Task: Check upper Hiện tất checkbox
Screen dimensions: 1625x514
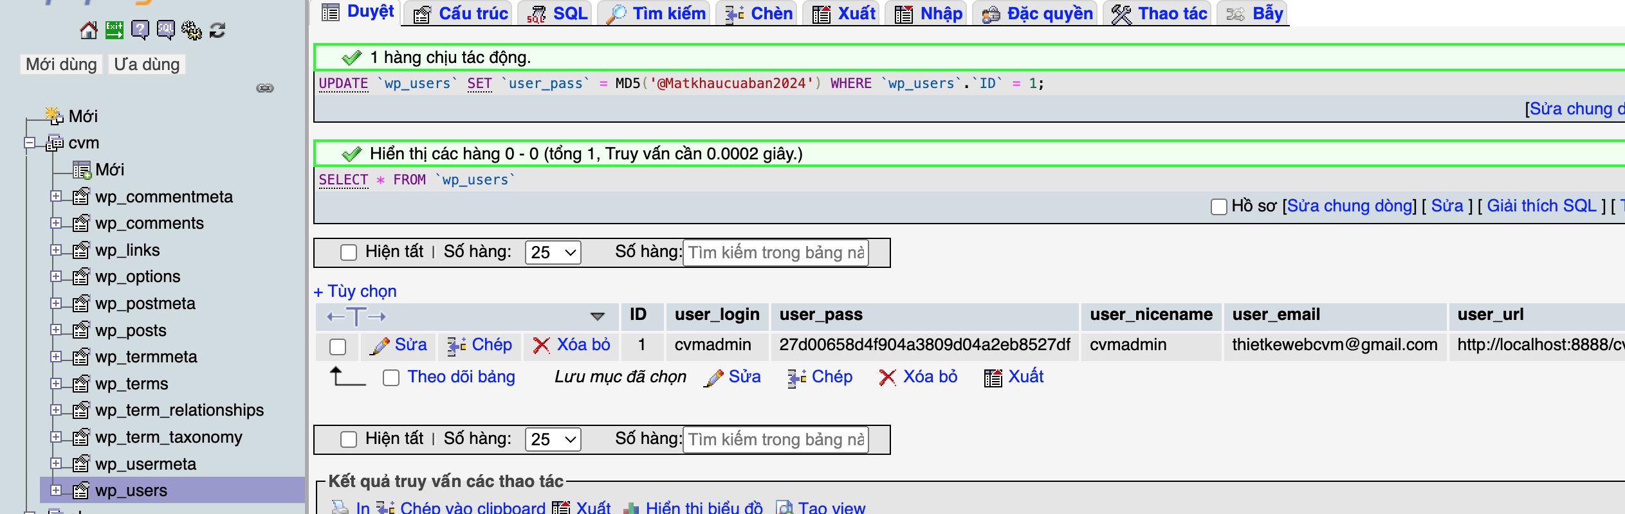Action: (349, 253)
